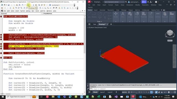Add a new drawing tab with plus button
177x99 pixels.
coord(111,24)
